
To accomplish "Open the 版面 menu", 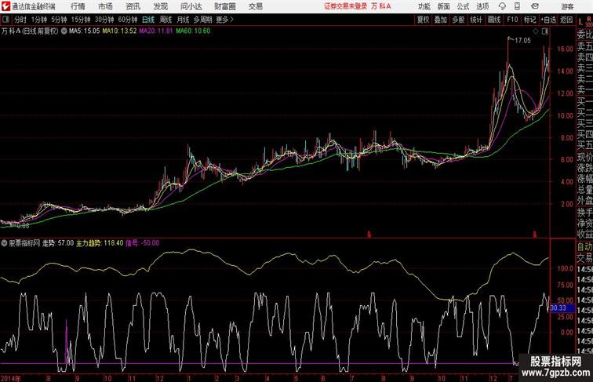I will [x=444, y=6].
